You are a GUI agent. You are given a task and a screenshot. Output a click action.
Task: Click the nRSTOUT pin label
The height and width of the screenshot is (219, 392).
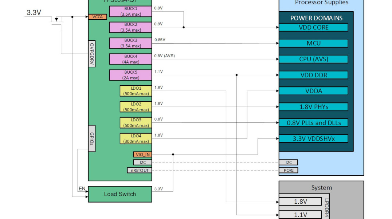pyautogui.click(x=140, y=171)
